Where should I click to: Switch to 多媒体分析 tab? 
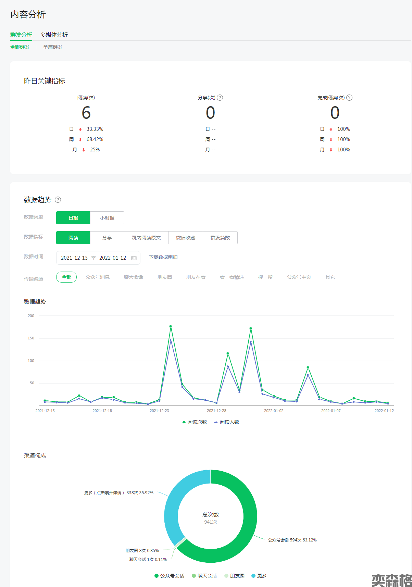point(54,35)
